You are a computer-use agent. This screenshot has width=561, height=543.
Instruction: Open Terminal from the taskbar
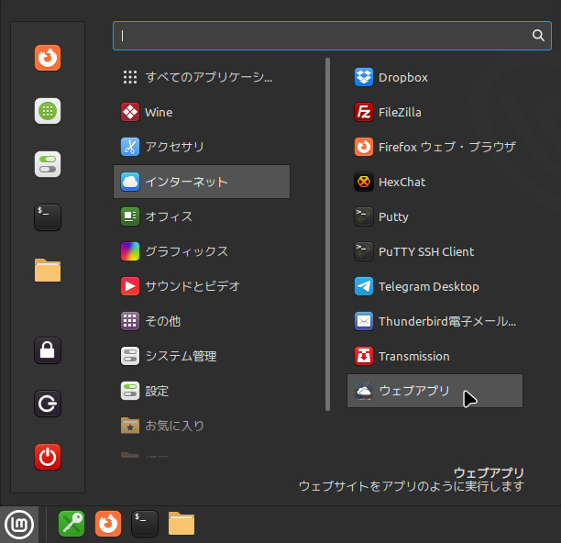pos(145,524)
